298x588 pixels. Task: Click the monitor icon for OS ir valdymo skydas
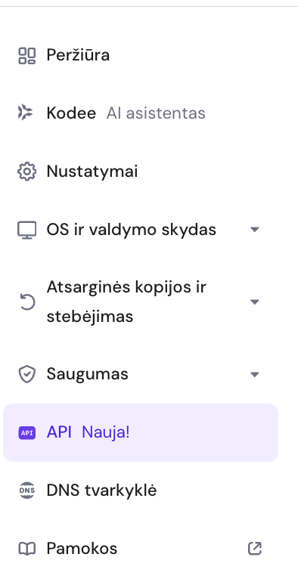27,230
